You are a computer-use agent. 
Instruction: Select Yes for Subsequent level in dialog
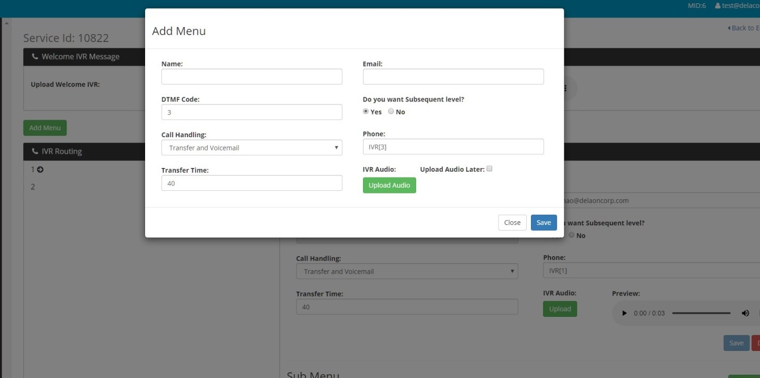point(366,112)
